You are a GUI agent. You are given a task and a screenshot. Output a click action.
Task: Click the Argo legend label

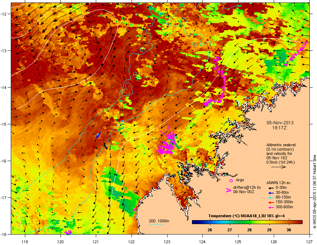tap(240, 180)
